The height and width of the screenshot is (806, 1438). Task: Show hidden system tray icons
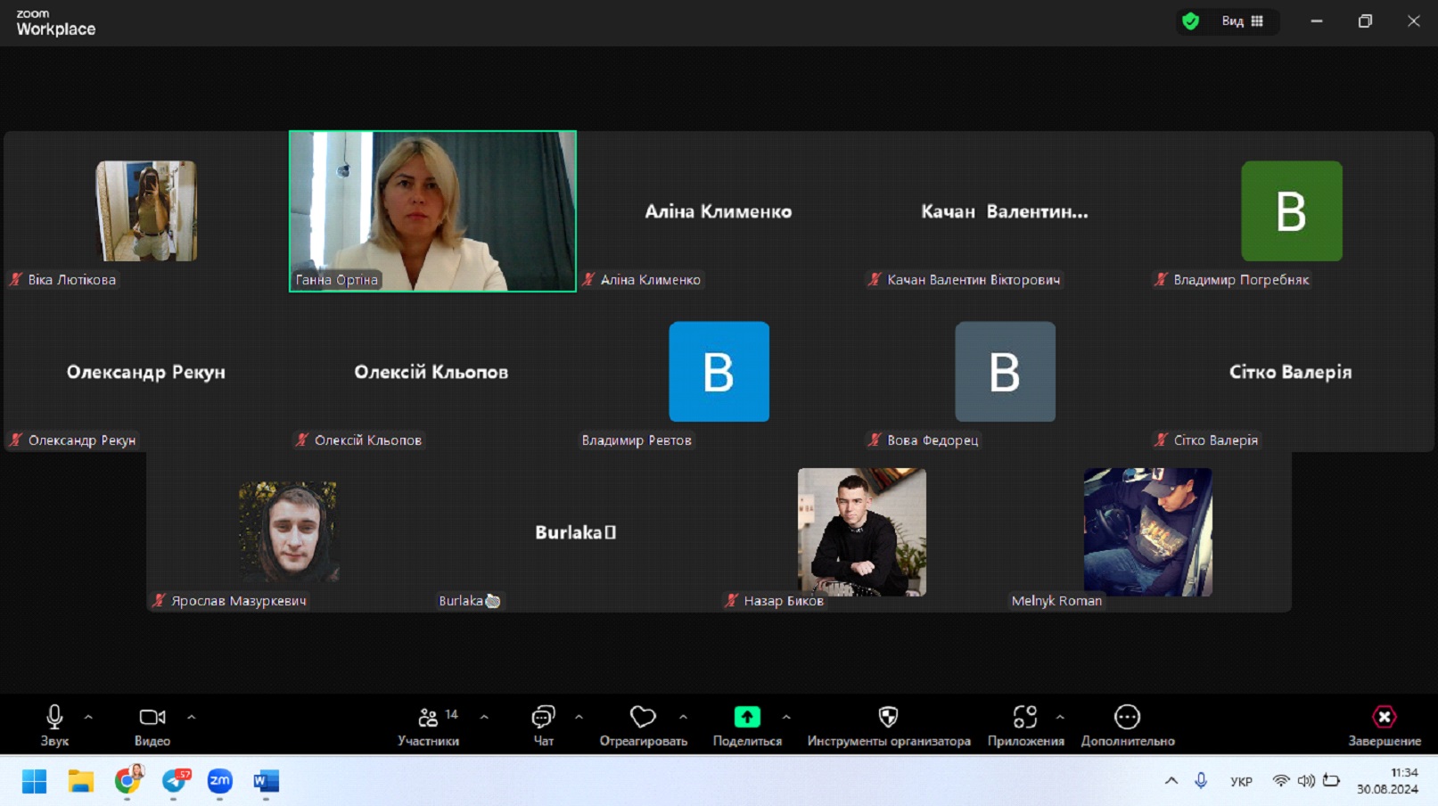click(x=1171, y=781)
